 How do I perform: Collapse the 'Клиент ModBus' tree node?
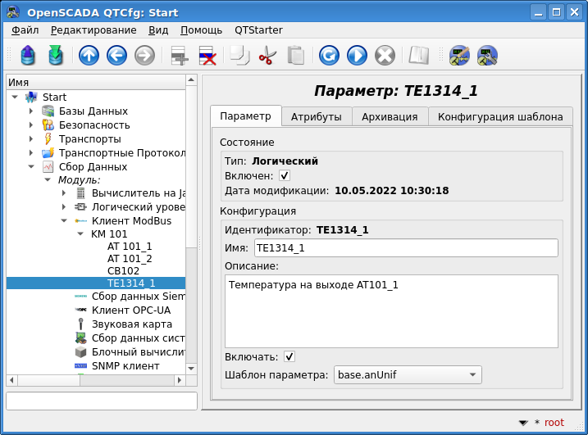tap(64, 221)
